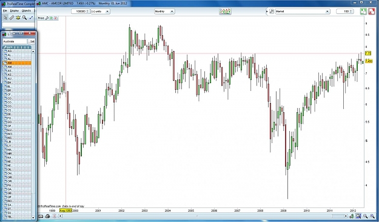Open the Market list dropdown
This screenshot has width=379, height=222.
pos(303,12)
